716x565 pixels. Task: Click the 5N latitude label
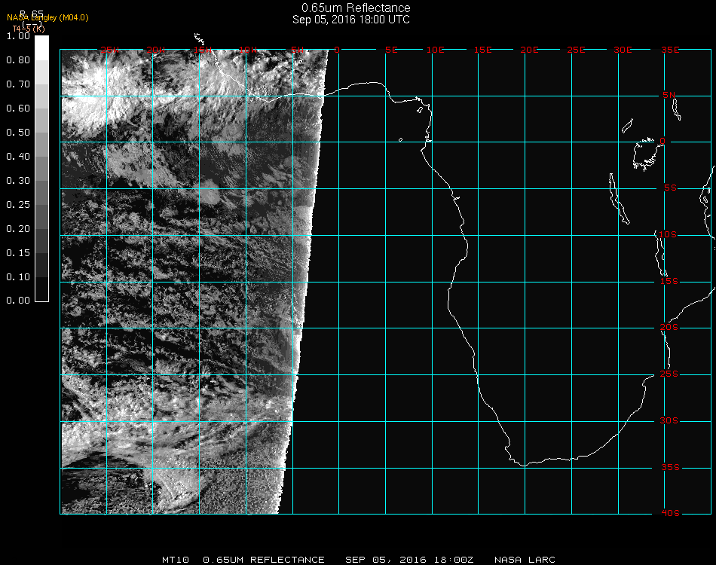(x=669, y=95)
